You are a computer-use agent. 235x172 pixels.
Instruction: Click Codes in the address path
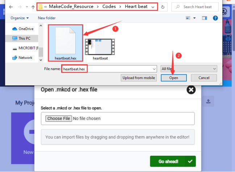coord(109,7)
